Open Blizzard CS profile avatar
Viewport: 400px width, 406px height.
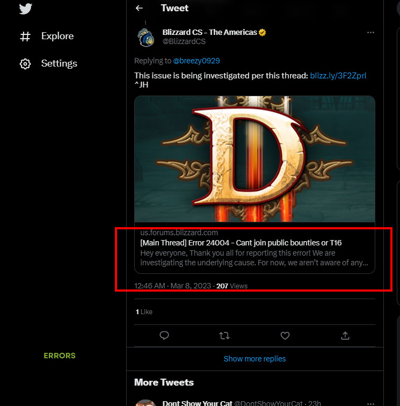tap(146, 37)
